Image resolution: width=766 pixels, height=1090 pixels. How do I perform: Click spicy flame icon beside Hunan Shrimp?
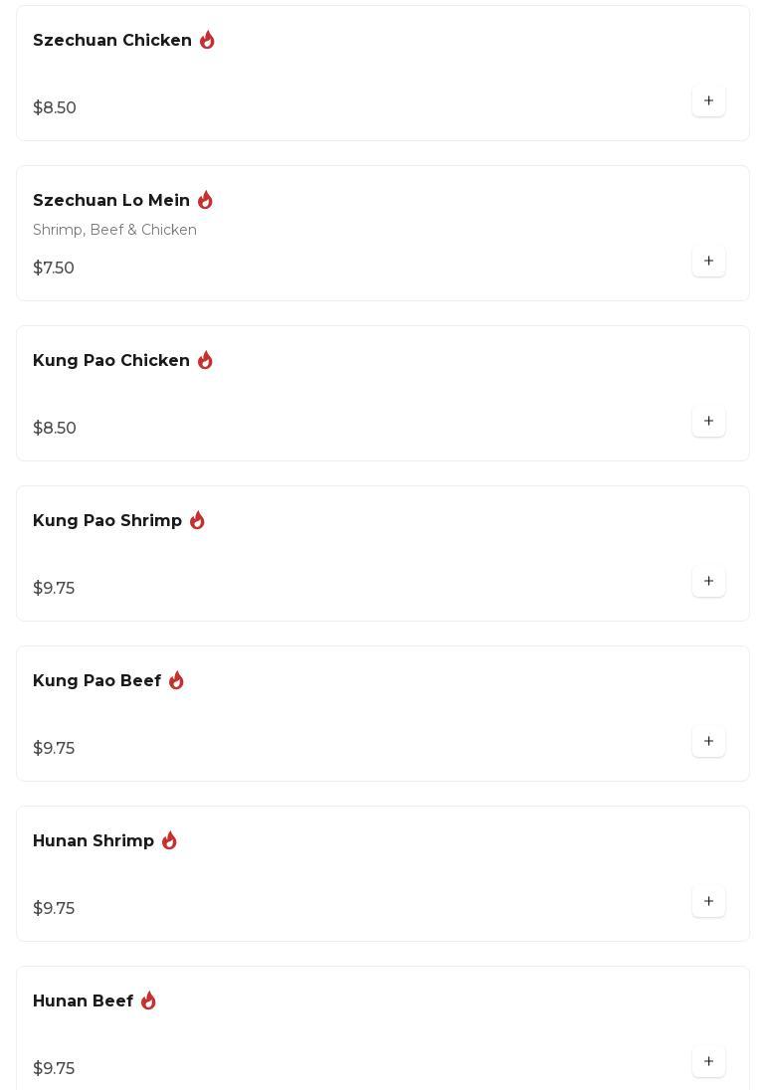click(x=169, y=840)
